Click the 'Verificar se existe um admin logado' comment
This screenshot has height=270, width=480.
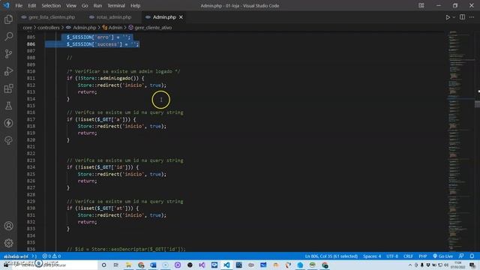[123, 71]
